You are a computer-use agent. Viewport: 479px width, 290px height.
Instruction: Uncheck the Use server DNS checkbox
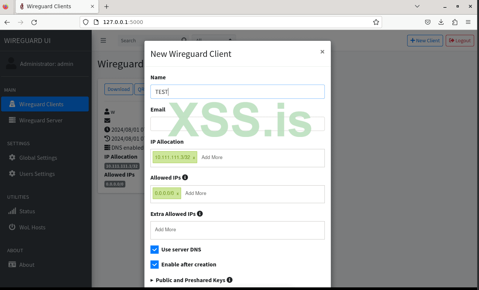click(x=155, y=250)
